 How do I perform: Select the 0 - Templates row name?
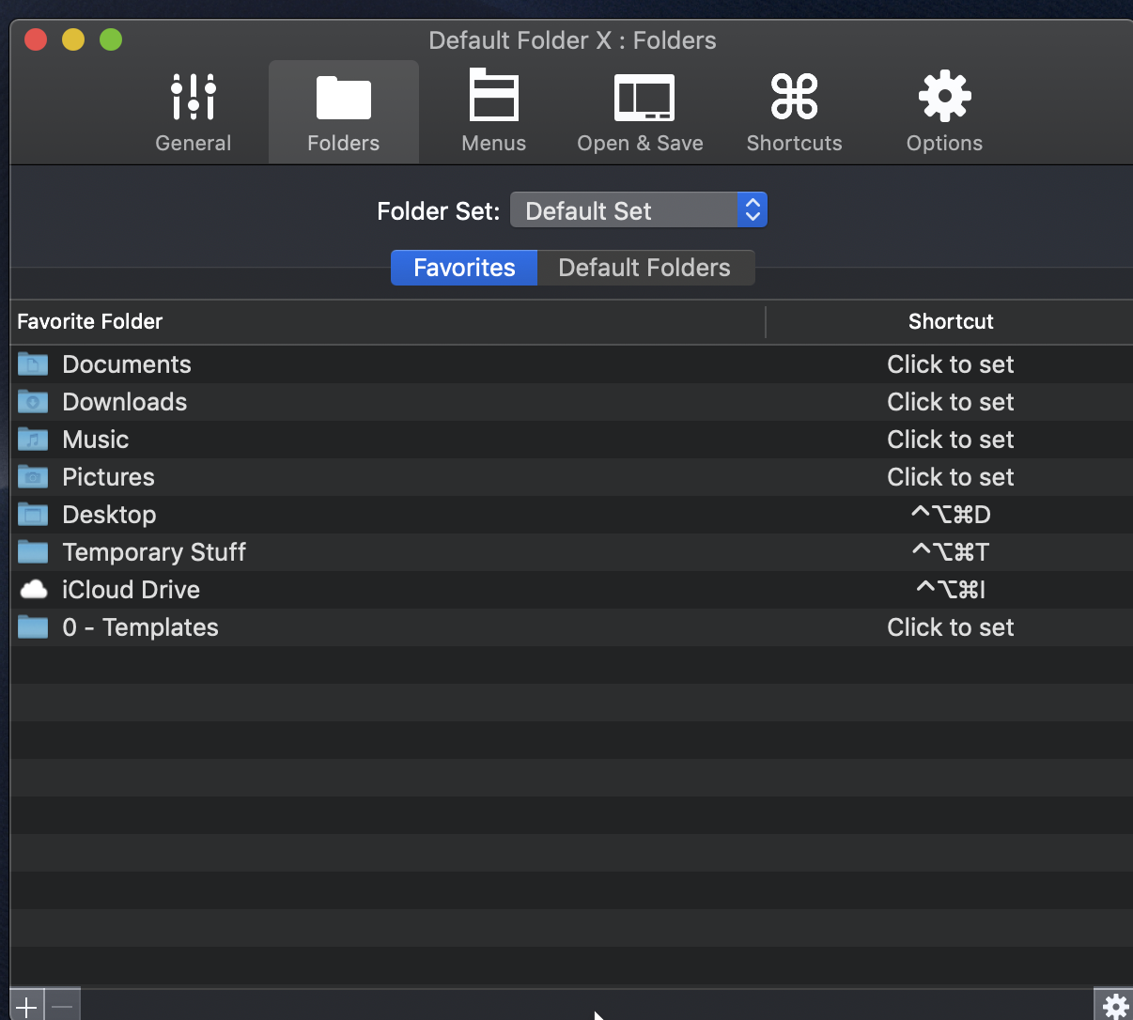(x=141, y=627)
